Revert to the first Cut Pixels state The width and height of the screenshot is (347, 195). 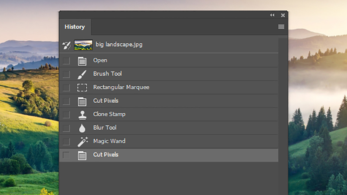click(169, 101)
